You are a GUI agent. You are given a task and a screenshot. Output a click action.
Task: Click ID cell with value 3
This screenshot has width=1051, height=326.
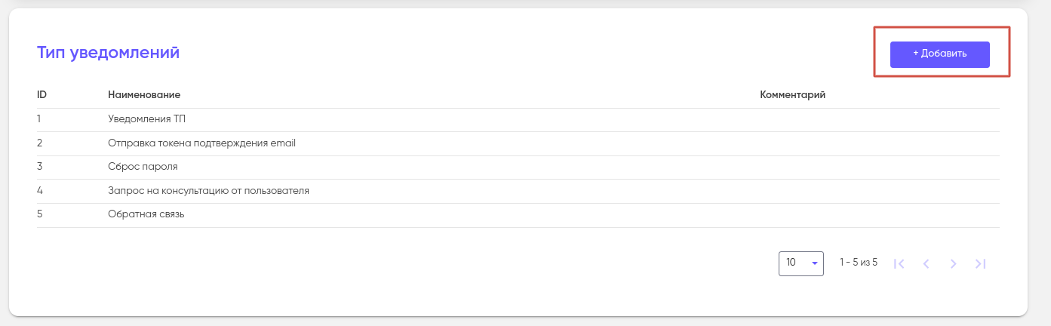point(40,167)
